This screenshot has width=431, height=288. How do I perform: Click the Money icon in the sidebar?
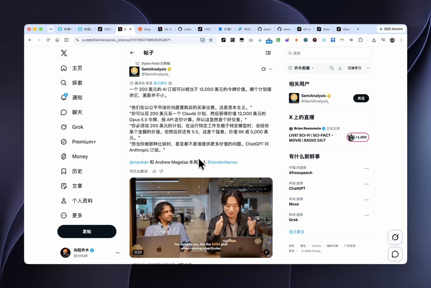[x=64, y=156]
